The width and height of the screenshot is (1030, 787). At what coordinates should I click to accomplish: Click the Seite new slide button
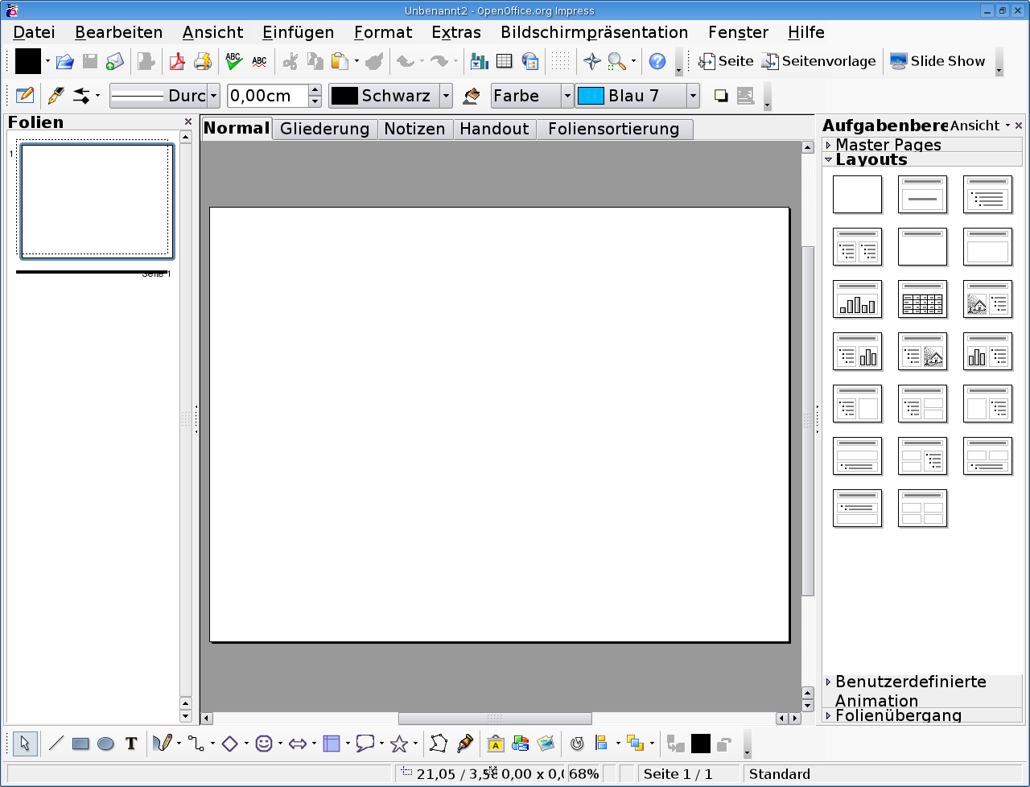726,61
